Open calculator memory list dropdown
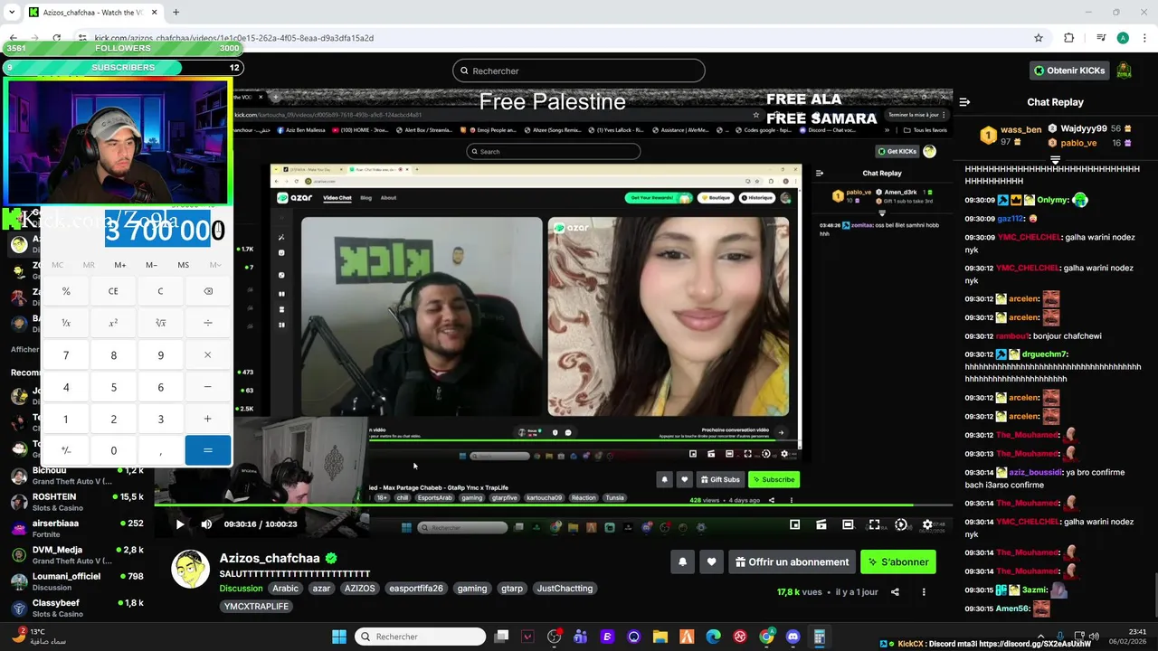The height and width of the screenshot is (651, 1158). [x=215, y=265]
